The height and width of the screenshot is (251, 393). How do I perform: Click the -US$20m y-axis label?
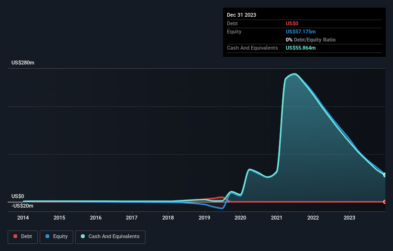(22, 206)
